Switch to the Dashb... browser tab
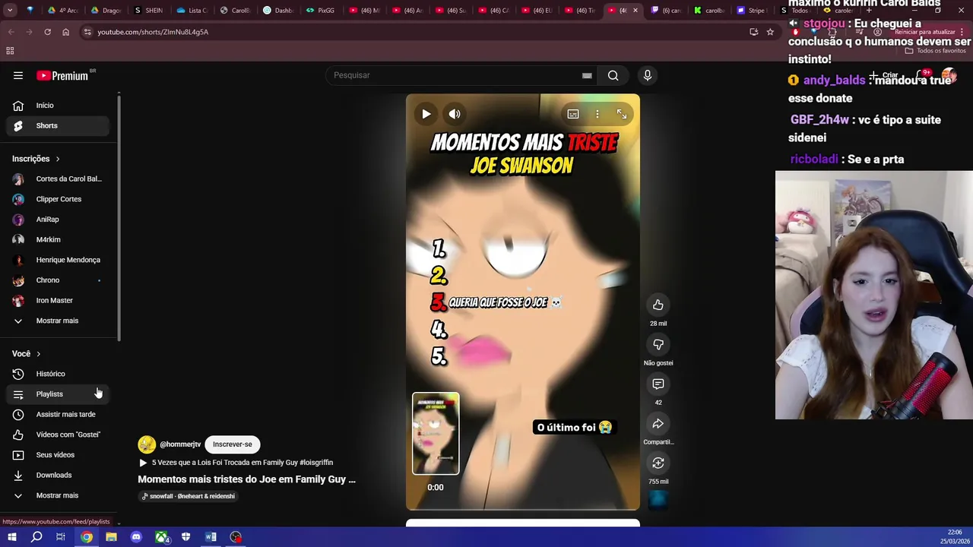The height and width of the screenshot is (547, 973). [x=278, y=11]
